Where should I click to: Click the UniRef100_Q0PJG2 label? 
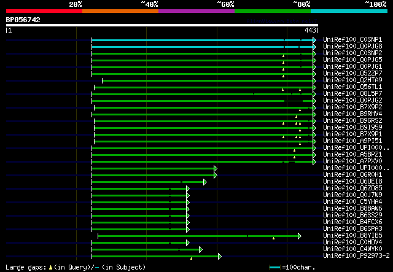352,101
